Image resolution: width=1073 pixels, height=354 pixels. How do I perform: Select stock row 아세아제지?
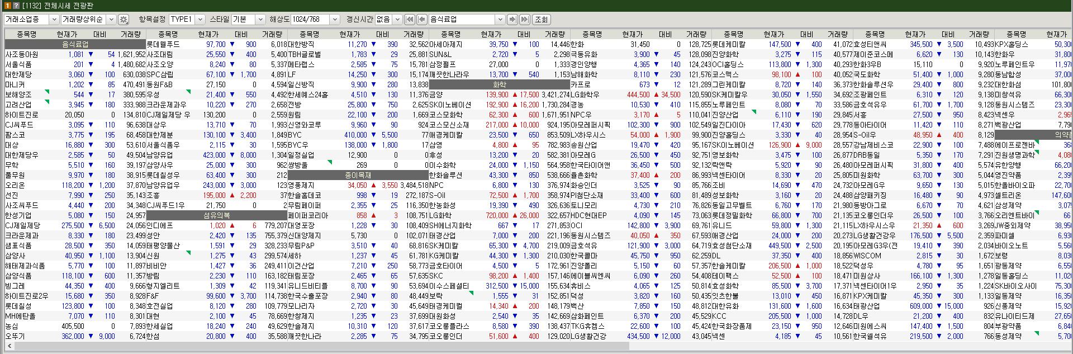500,44
